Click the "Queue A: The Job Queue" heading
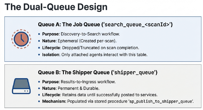 tap(69, 25)
